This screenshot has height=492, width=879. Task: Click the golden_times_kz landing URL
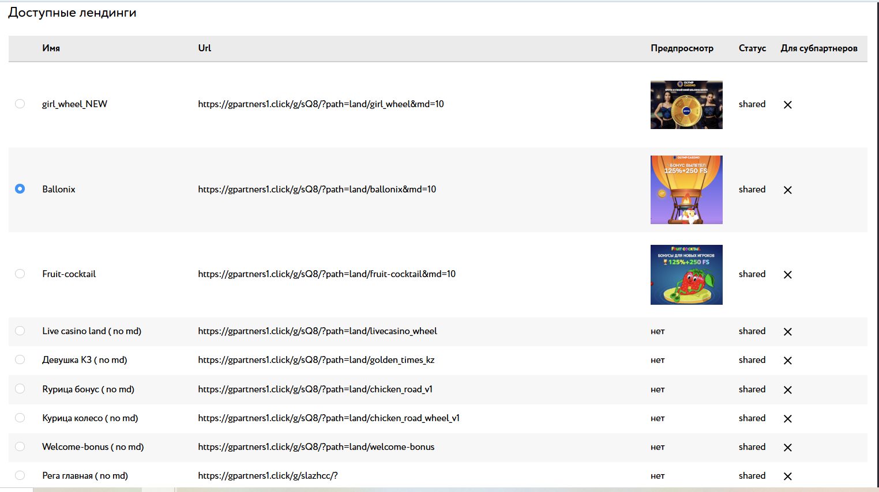[316, 360]
